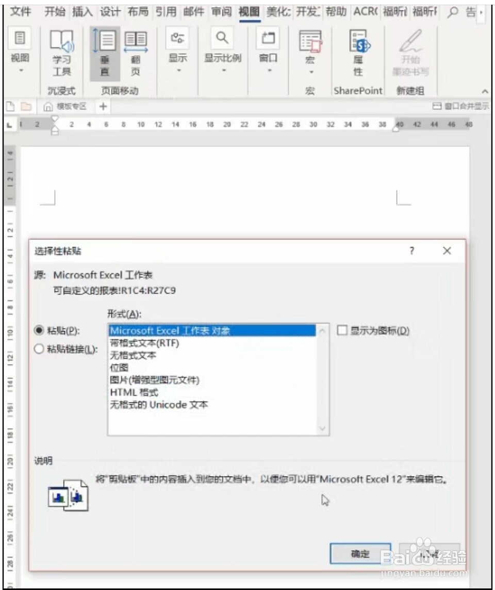The height and width of the screenshot is (590, 495).
Task: Select 无格式文本 in format list
Action: pyautogui.click(x=212, y=355)
